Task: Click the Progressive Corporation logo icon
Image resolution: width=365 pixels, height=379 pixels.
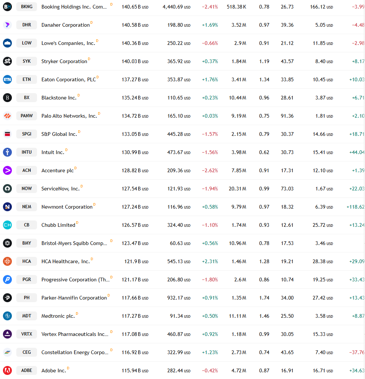Action: tap(7, 280)
